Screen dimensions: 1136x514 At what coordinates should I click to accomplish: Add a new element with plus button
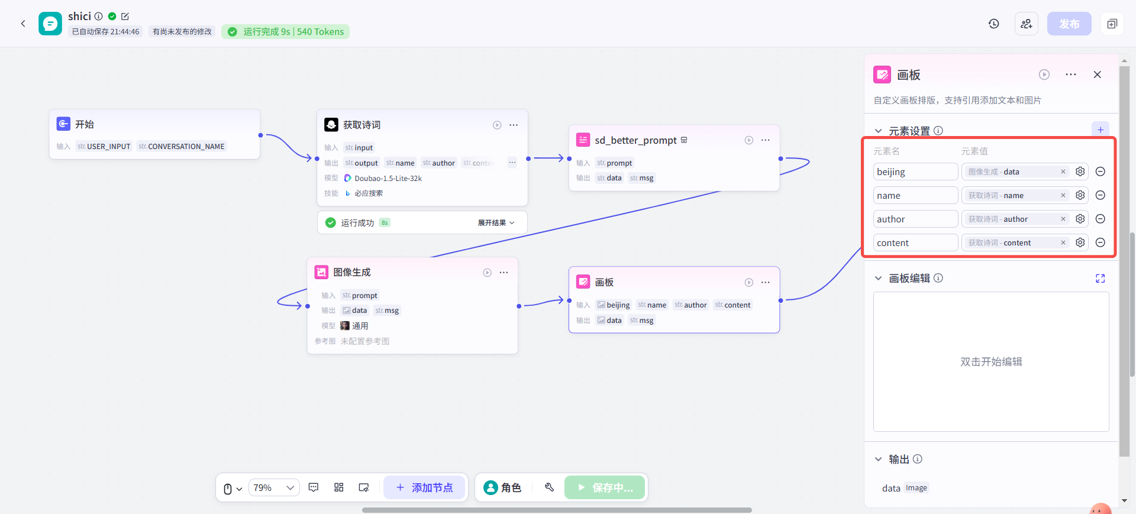[1100, 130]
